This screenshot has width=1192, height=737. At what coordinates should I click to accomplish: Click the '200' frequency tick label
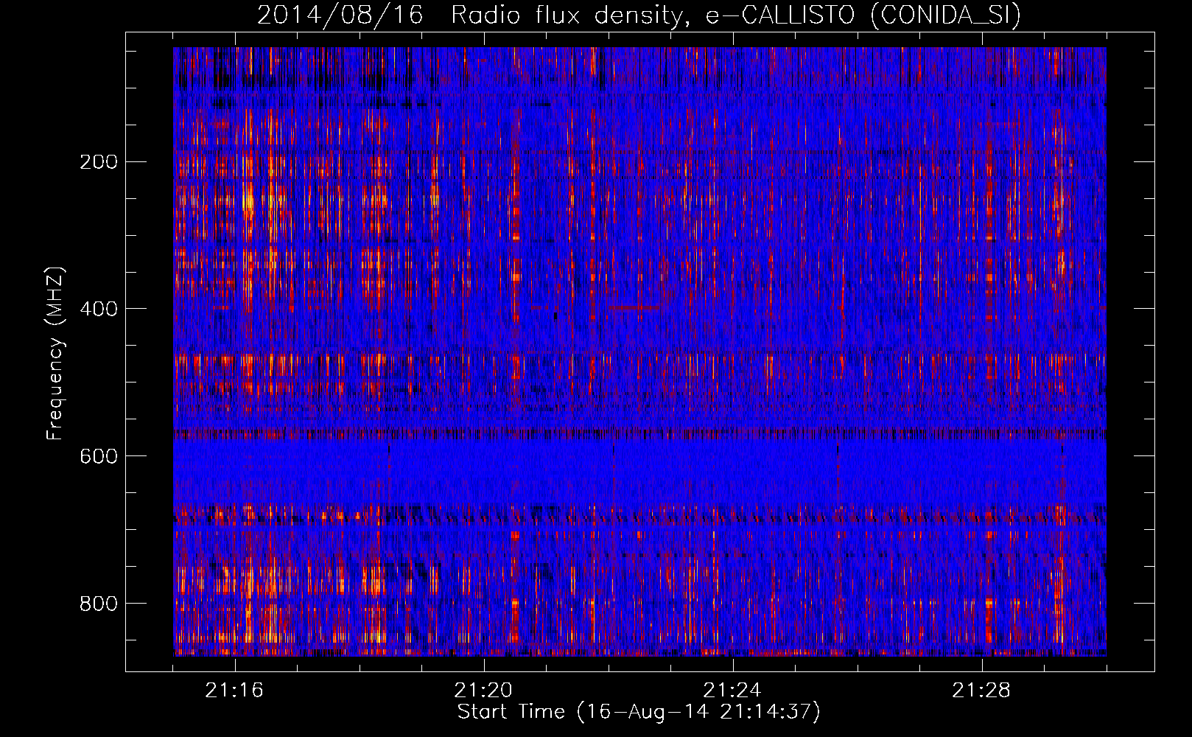(98, 161)
